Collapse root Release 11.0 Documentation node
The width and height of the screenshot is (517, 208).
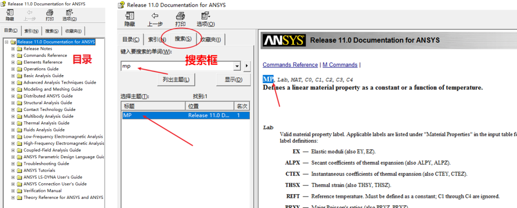click(x=7, y=42)
